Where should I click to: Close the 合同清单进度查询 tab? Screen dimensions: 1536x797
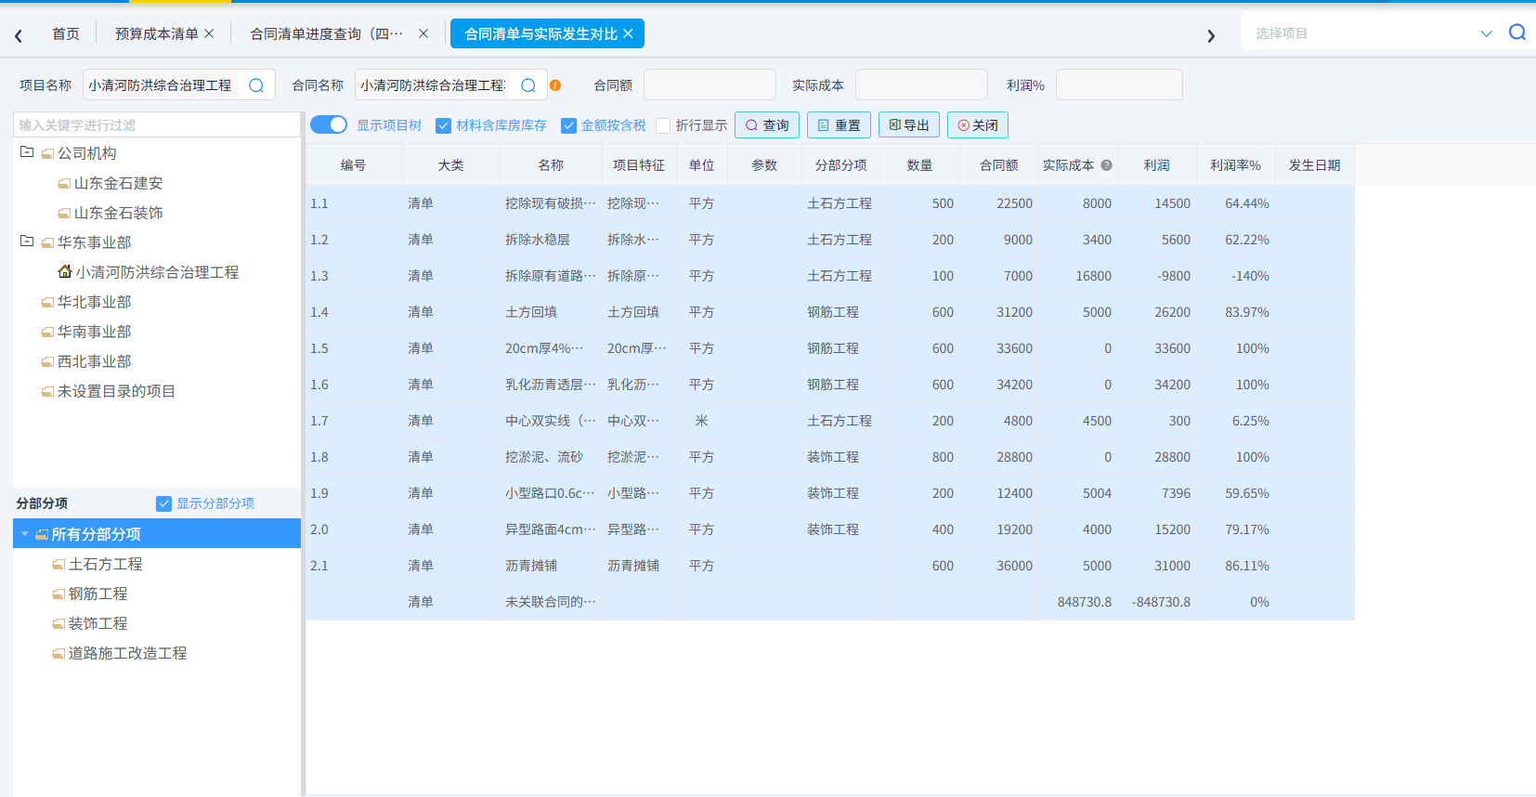[423, 33]
